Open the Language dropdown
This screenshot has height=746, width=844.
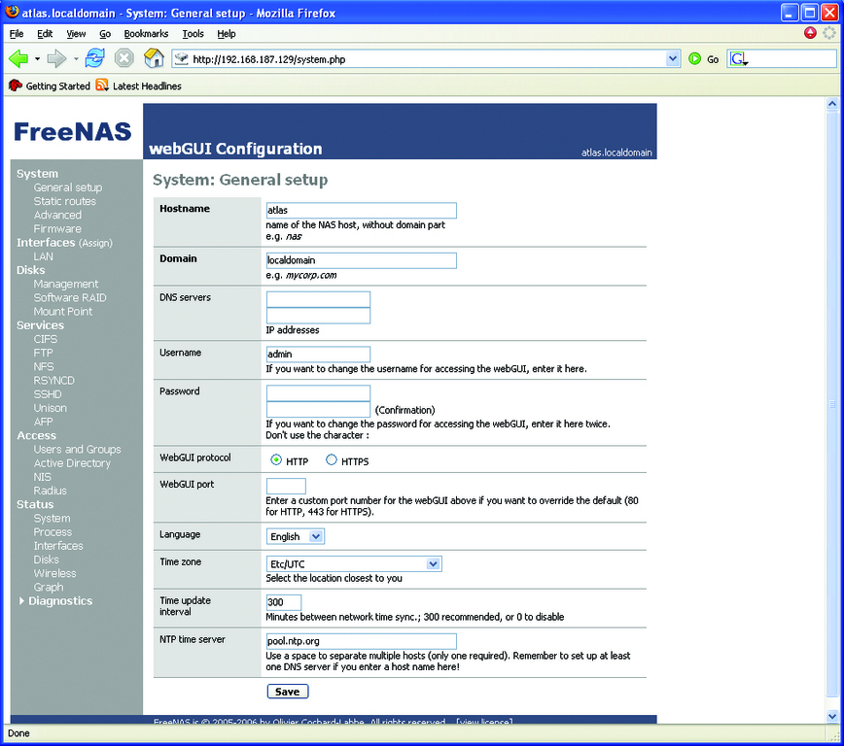(296, 536)
